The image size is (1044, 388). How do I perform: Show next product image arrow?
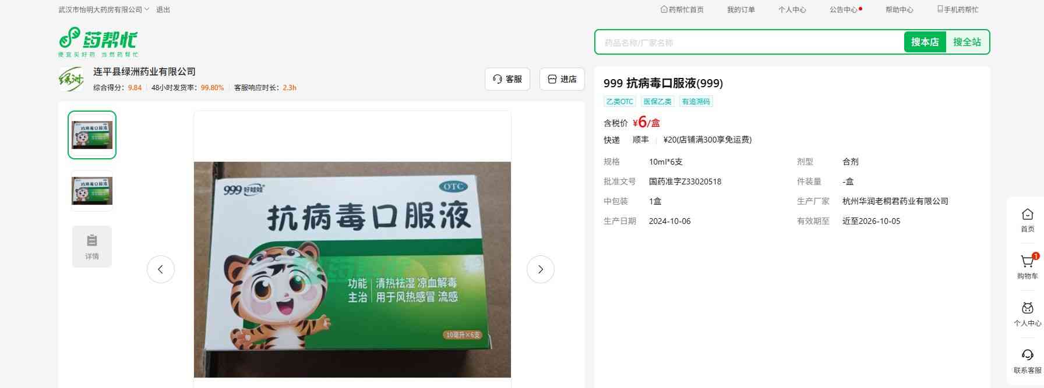coord(540,269)
